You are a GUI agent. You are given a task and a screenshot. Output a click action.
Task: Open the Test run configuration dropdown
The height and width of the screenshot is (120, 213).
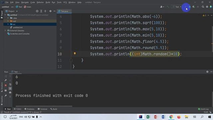tap(177, 7)
